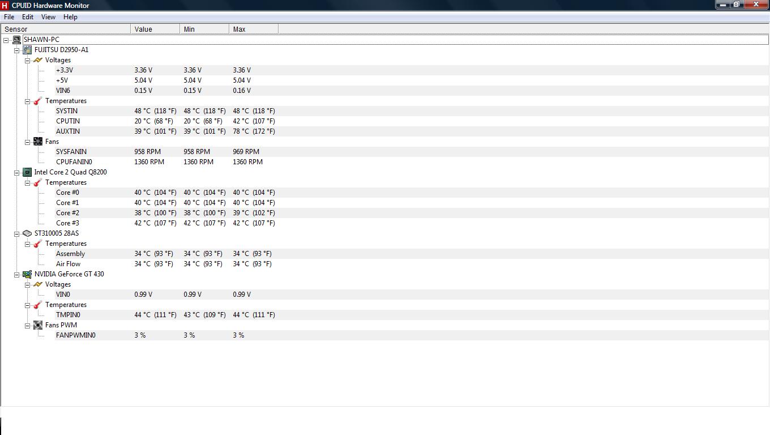Click the thermometer icon under FUJITSU D2950-A1
770x435 pixels.
pos(38,101)
